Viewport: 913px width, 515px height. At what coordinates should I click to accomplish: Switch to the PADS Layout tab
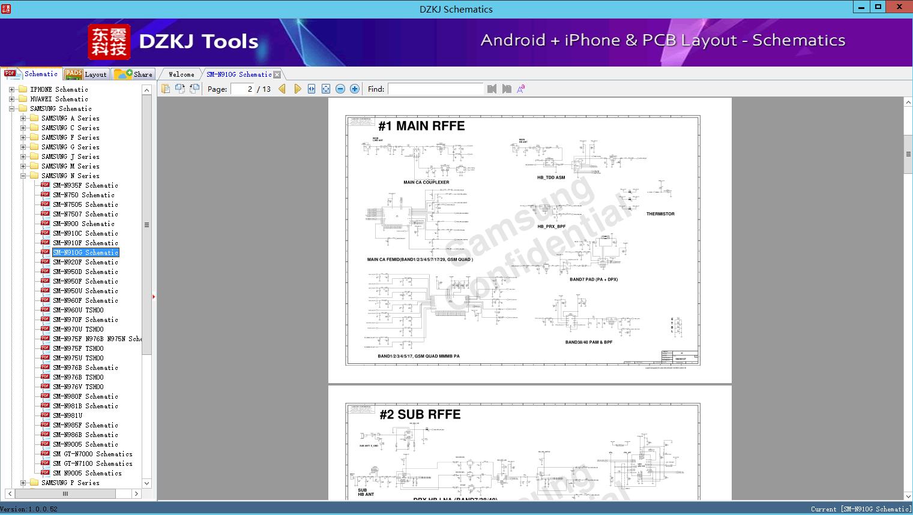(86, 74)
